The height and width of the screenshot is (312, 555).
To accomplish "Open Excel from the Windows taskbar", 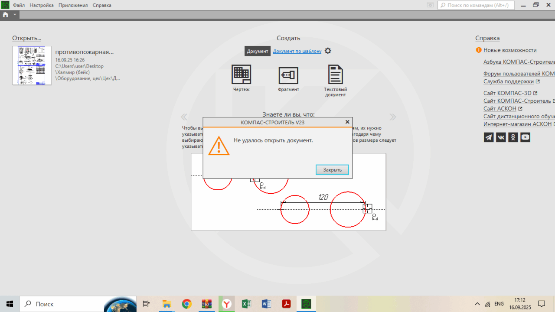I will tap(246, 304).
